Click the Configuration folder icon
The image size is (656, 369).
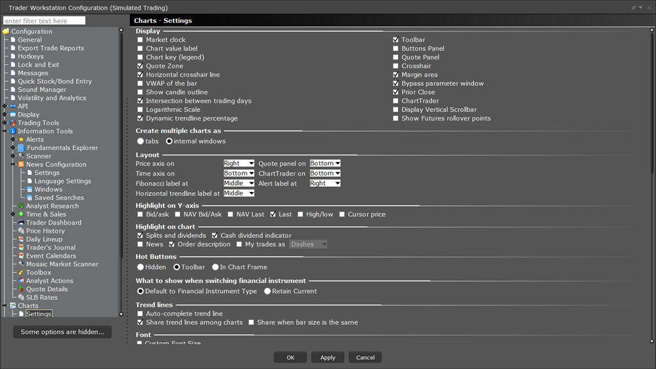click(x=6, y=31)
